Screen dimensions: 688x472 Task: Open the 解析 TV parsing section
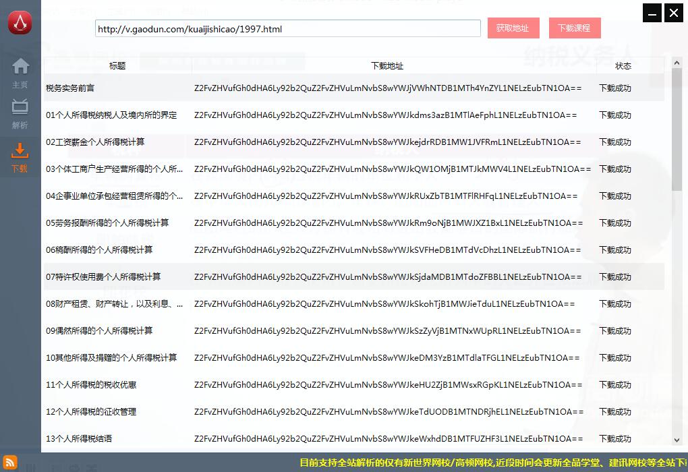click(x=20, y=113)
